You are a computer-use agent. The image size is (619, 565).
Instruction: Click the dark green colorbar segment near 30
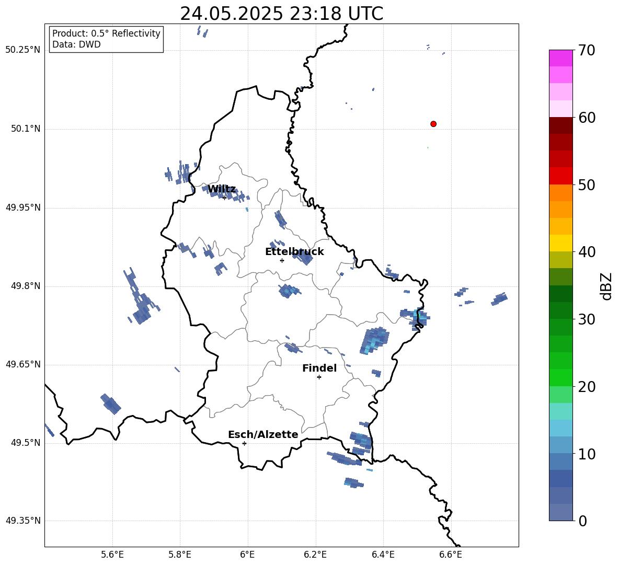click(x=560, y=310)
